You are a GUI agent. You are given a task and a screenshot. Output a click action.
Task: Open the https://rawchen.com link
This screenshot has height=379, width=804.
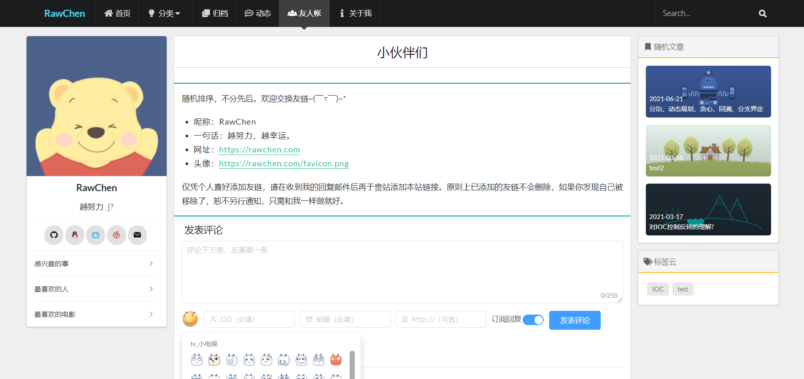click(259, 150)
